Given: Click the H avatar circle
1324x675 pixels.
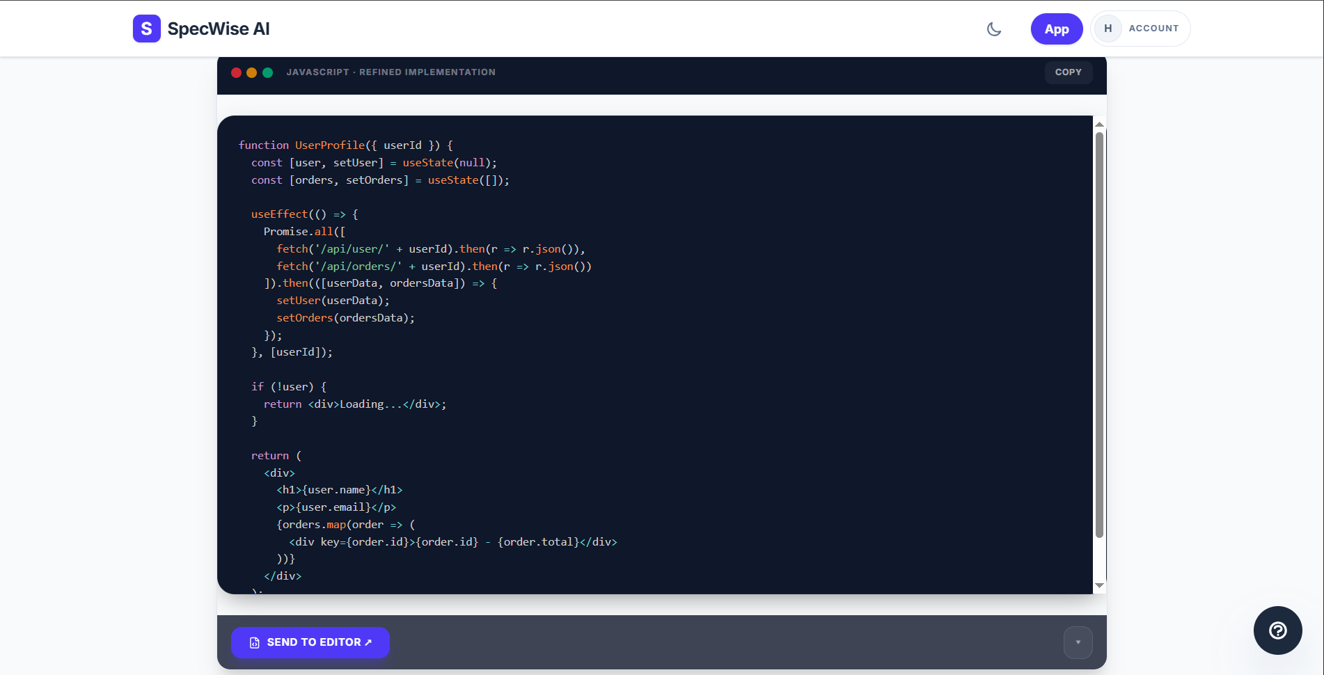Looking at the screenshot, I should (x=1108, y=29).
